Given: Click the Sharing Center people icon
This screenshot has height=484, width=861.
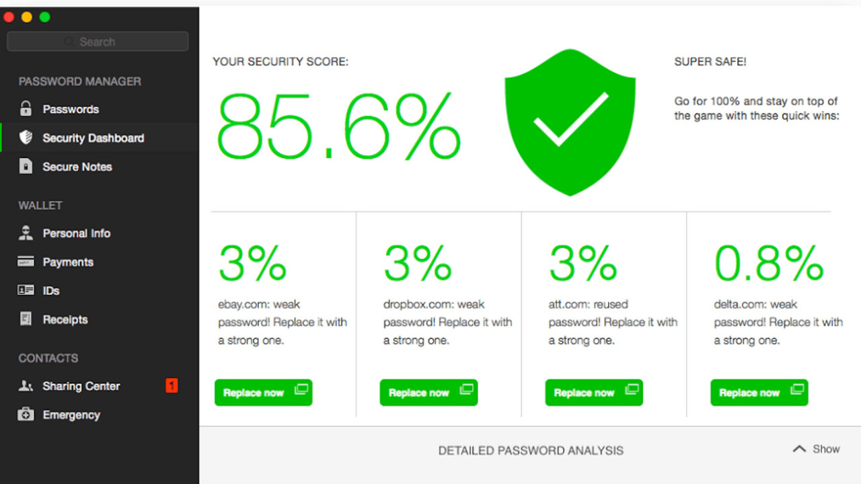Looking at the screenshot, I should (x=26, y=386).
